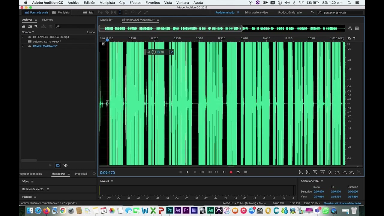Select the Producción de radio workspace

pos(290,12)
